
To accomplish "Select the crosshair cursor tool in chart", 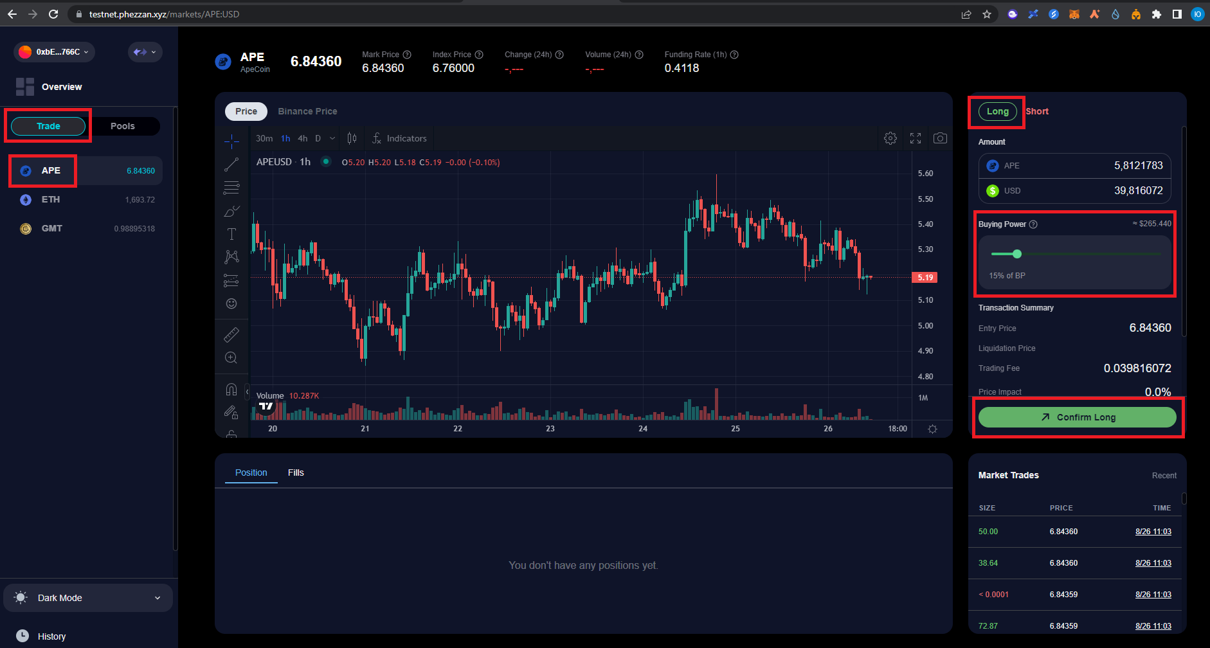I will coord(231,141).
